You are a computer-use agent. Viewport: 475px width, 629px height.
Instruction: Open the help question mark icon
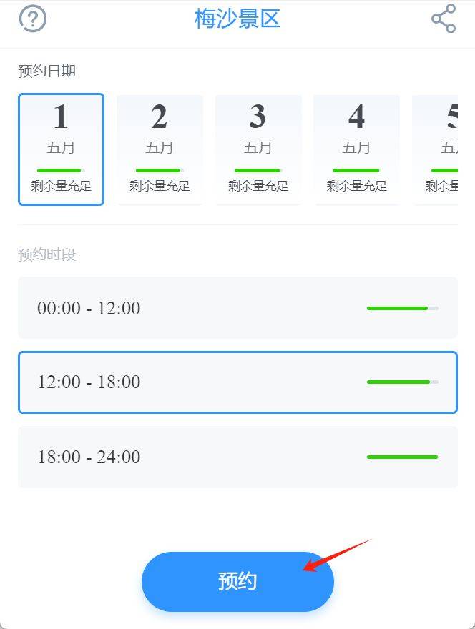(33, 19)
